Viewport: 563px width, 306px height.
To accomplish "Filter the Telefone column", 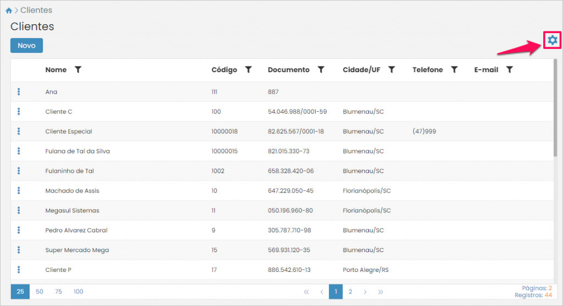I will click(x=454, y=70).
